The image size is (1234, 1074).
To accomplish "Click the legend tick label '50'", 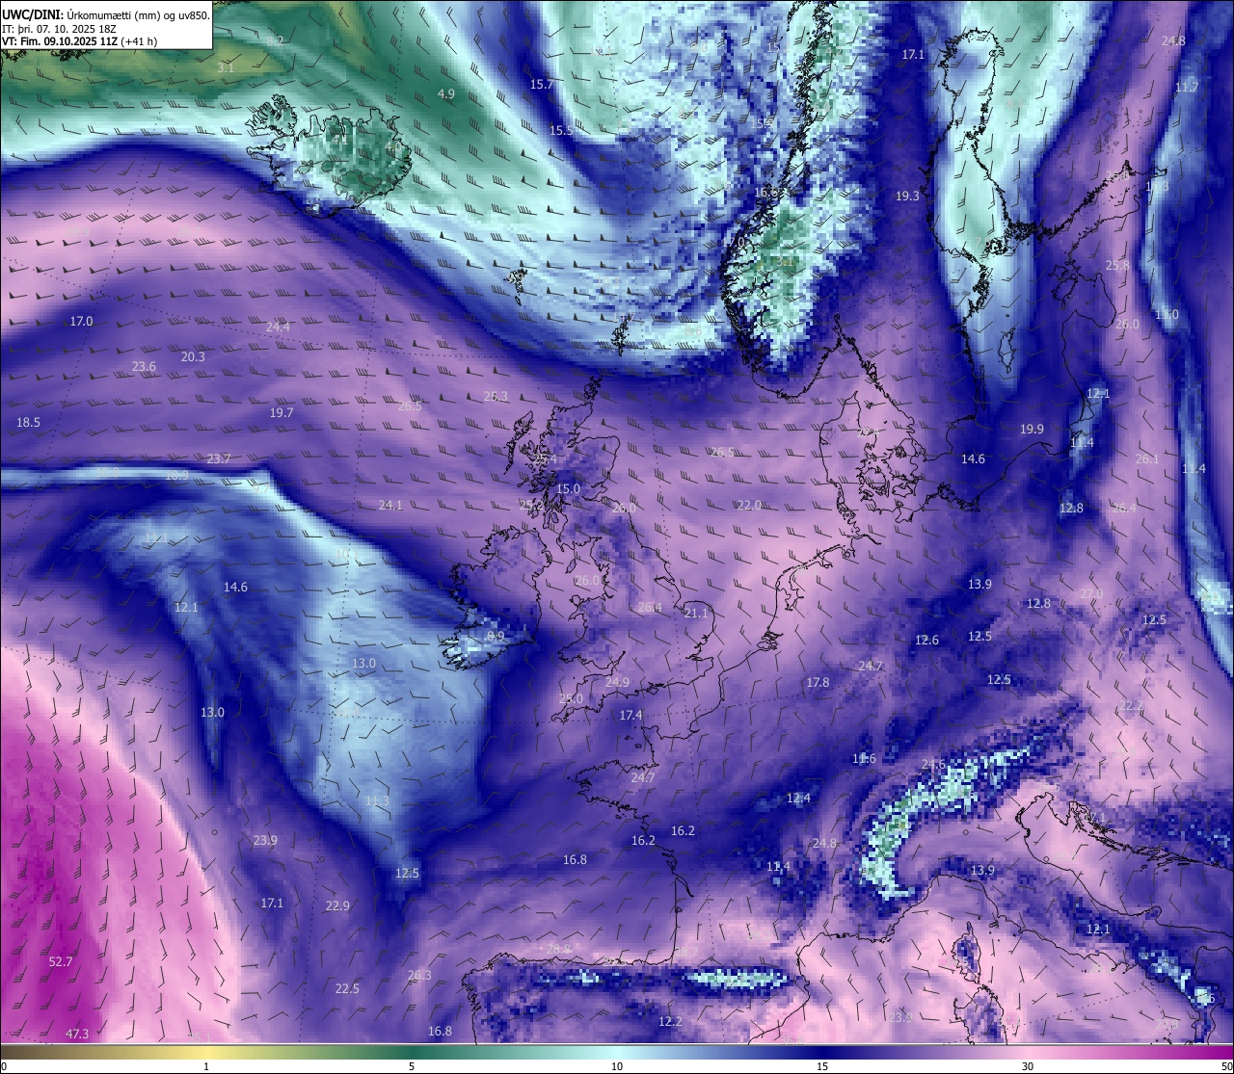I will click(x=1225, y=1066).
